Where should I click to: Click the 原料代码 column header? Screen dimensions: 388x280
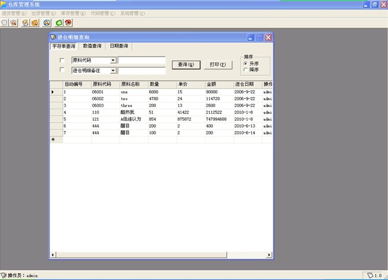pos(105,84)
